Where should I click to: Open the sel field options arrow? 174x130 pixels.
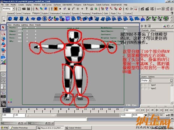coord(160,9)
